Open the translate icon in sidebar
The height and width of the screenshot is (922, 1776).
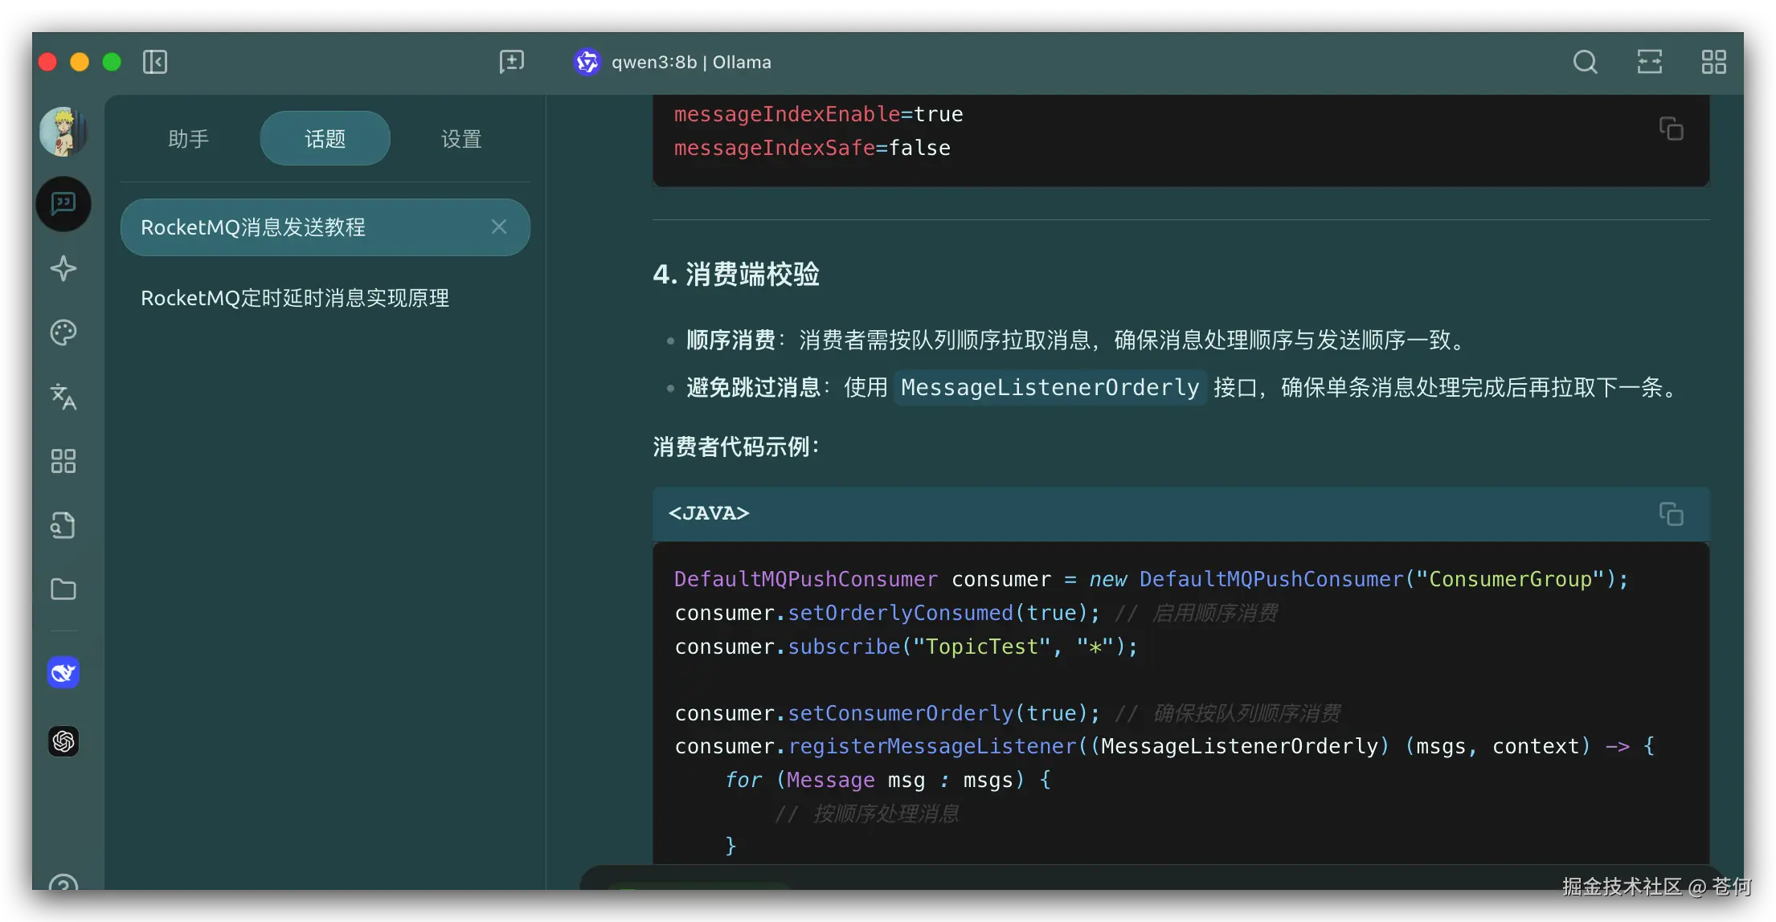63,397
